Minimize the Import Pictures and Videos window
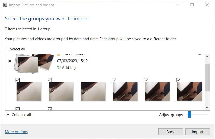 point(177,5)
